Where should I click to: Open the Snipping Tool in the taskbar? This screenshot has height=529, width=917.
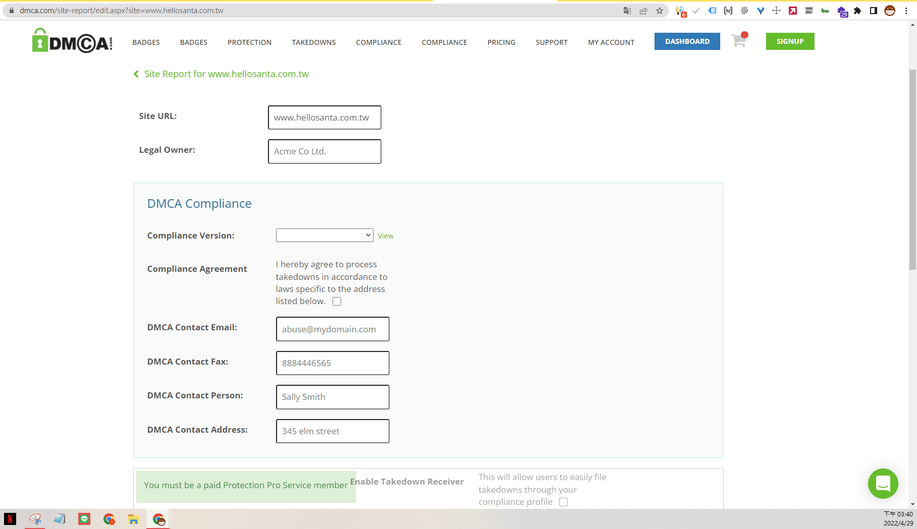(35, 519)
